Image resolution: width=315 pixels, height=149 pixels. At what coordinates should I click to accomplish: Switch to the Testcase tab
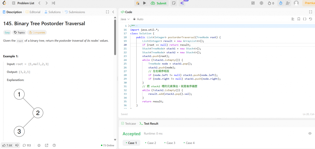coord(129,124)
